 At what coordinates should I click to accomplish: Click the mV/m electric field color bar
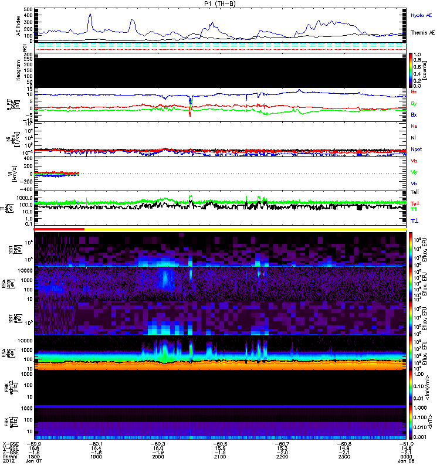pyautogui.click(x=411, y=386)
